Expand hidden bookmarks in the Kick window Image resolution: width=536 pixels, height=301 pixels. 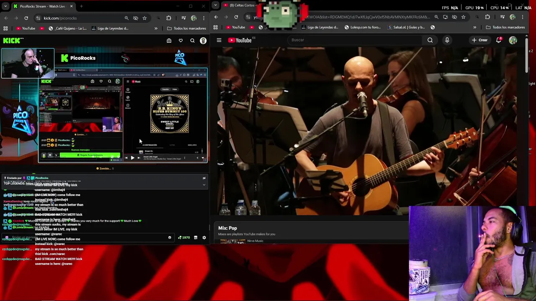[x=156, y=28]
